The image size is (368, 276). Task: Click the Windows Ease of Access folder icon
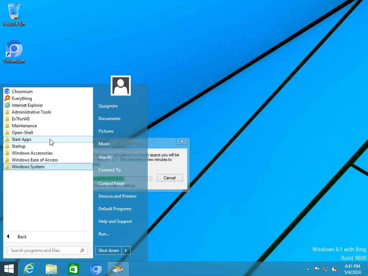click(7, 160)
